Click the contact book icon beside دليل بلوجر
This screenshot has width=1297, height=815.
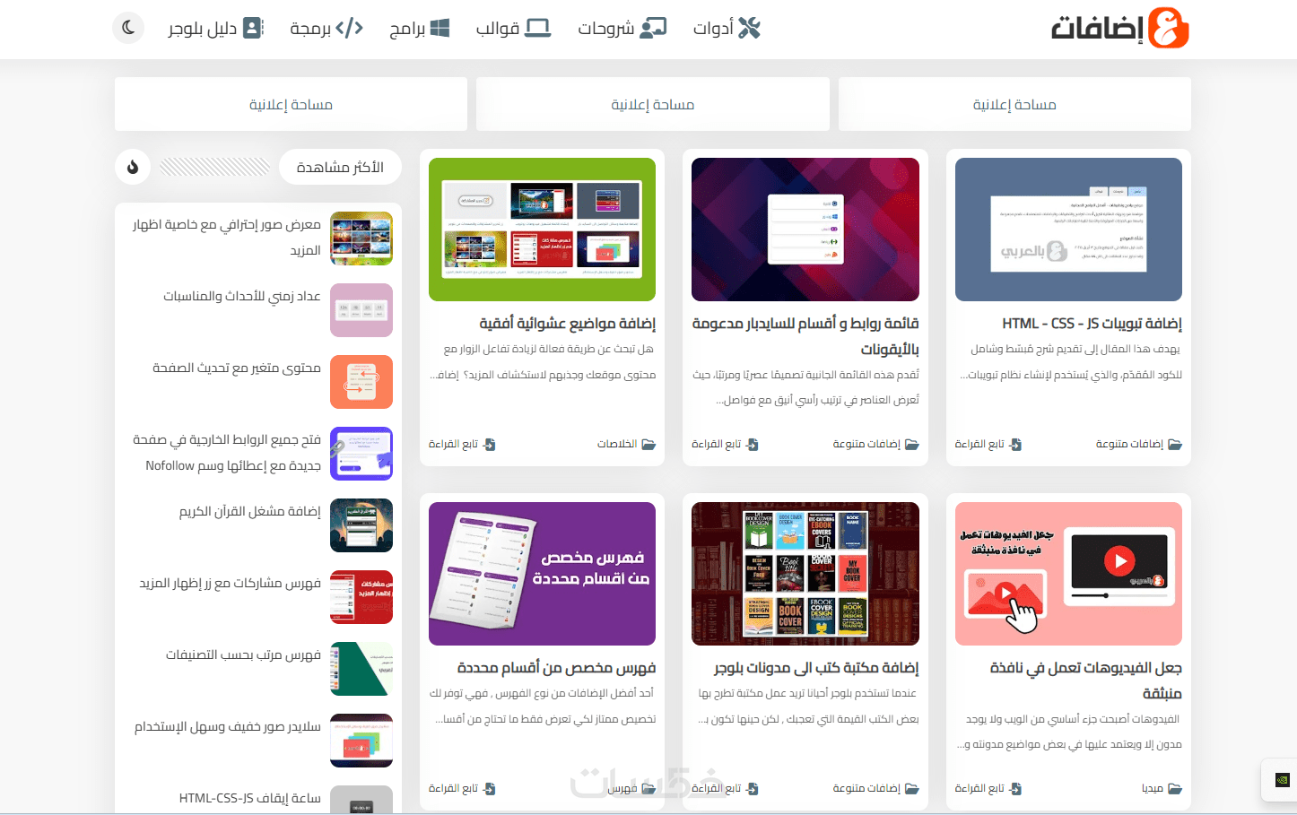coord(254,28)
